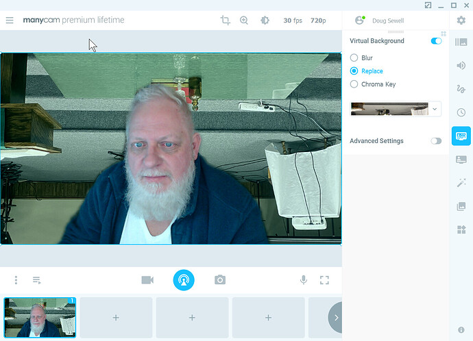Viewport: 473px width, 341px height.
Task: Open the audio speaker sidebar panel
Action: coord(461,65)
